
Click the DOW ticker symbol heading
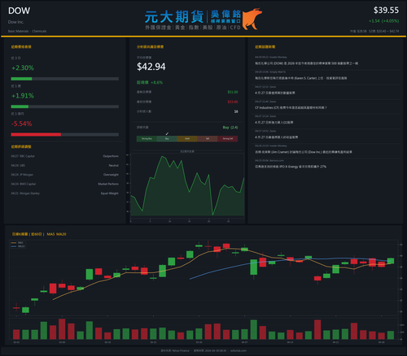(x=19, y=11)
